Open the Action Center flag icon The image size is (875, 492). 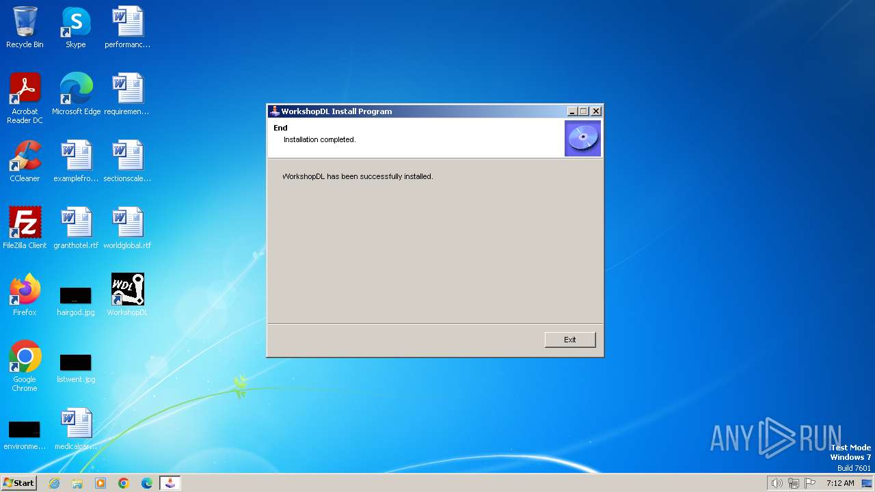point(810,483)
